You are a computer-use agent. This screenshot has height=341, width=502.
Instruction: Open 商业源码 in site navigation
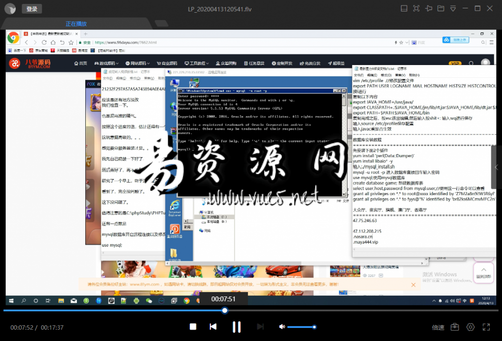coord(167,63)
